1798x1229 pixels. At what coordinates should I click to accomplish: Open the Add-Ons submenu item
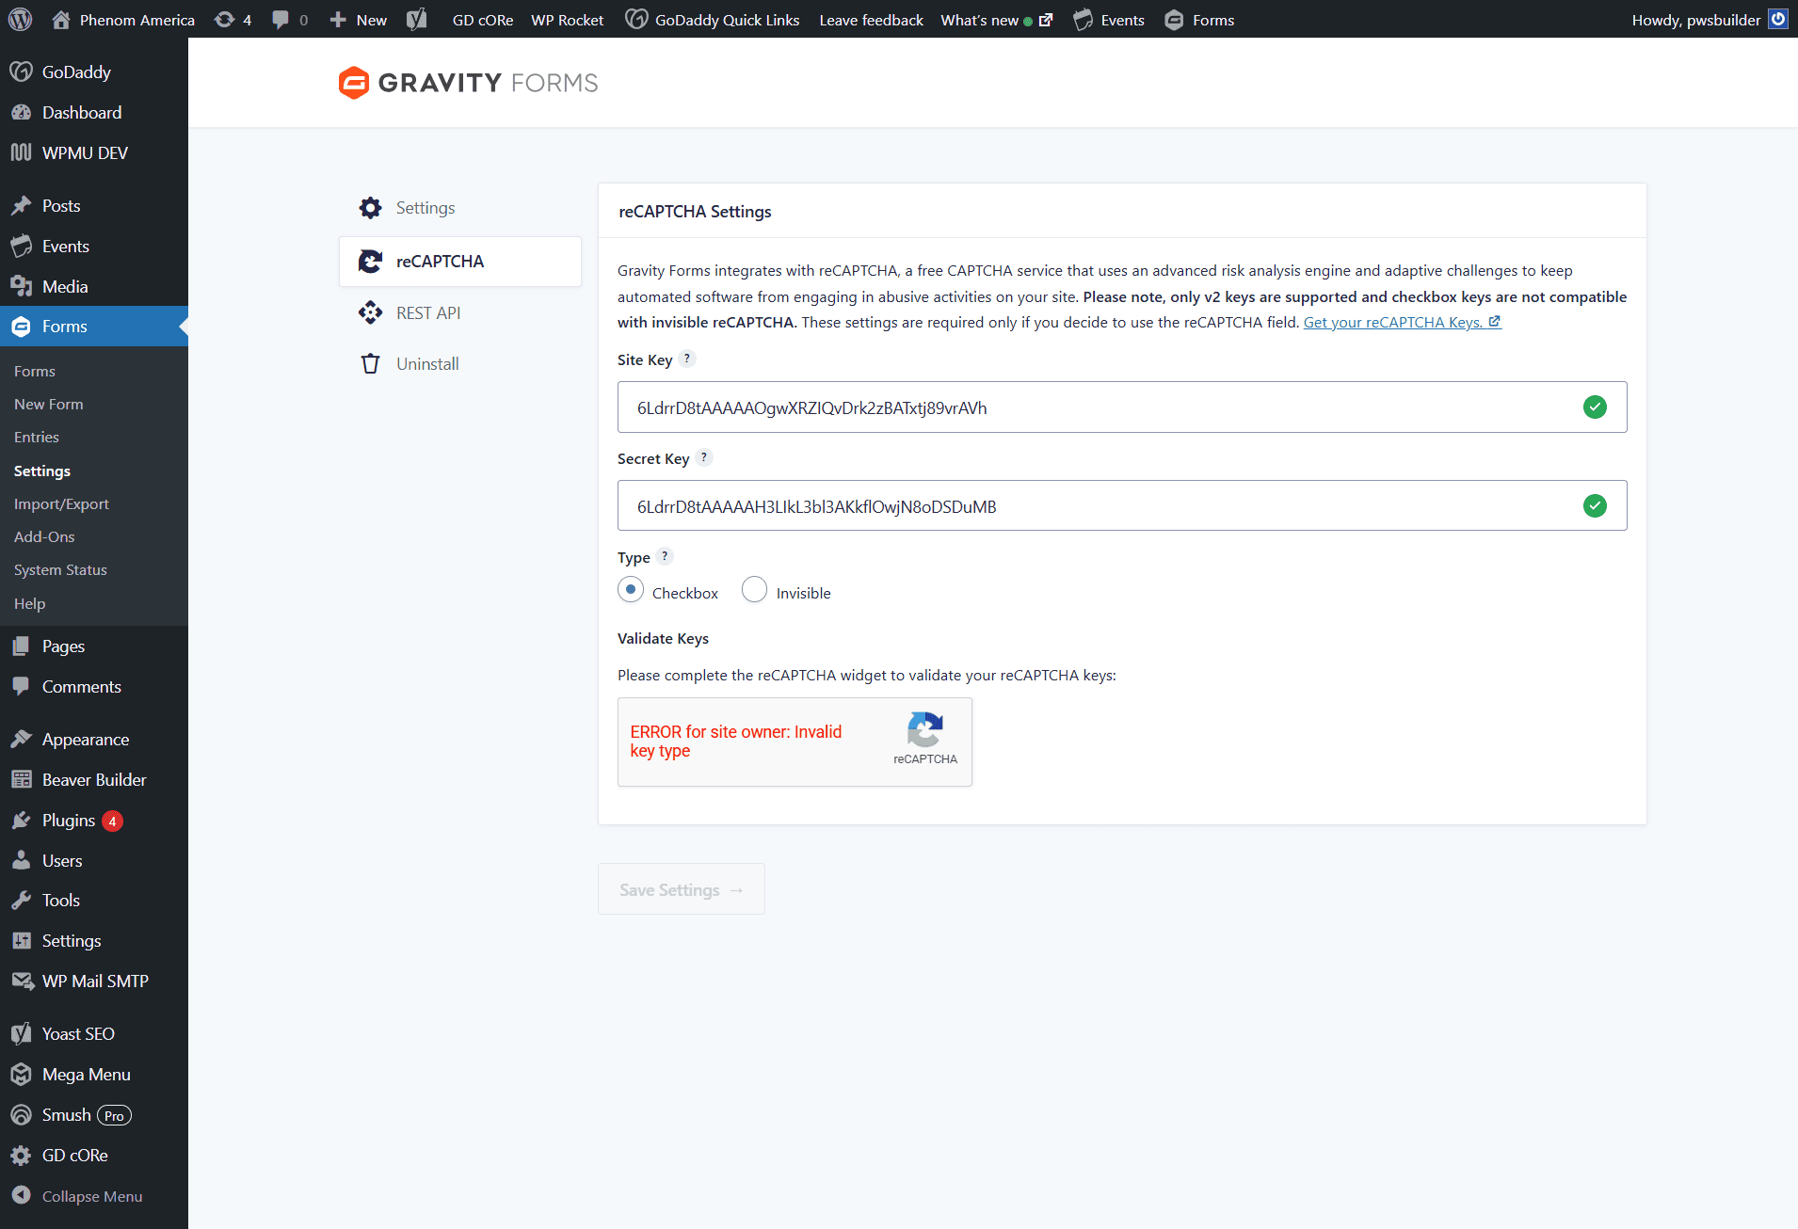tap(44, 537)
